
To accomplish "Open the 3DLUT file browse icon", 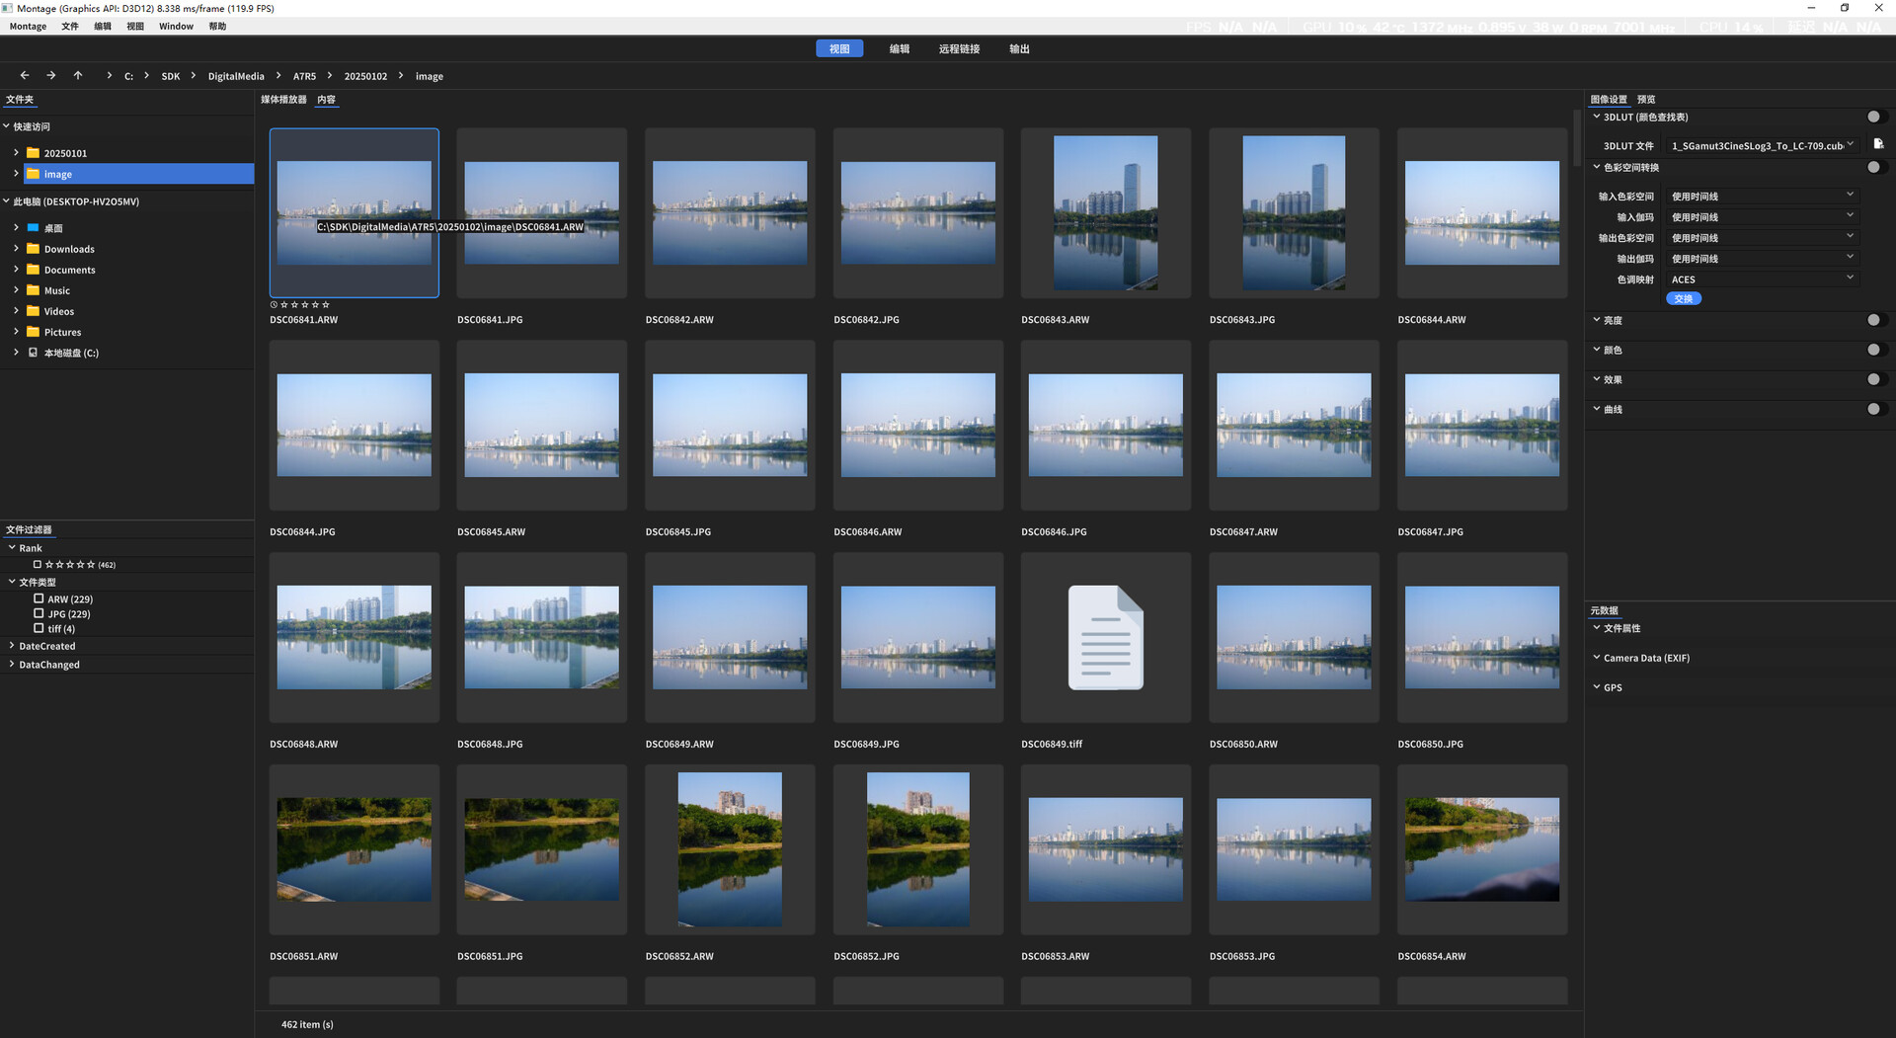I will 1879,144.
